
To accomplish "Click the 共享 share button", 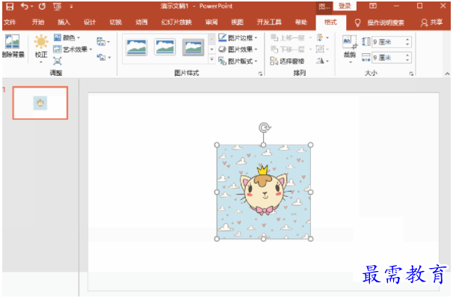I will [432, 22].
